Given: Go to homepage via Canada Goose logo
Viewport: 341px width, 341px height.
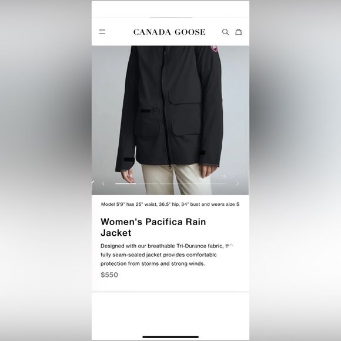Looking at the screenshot, I should 169,32.
